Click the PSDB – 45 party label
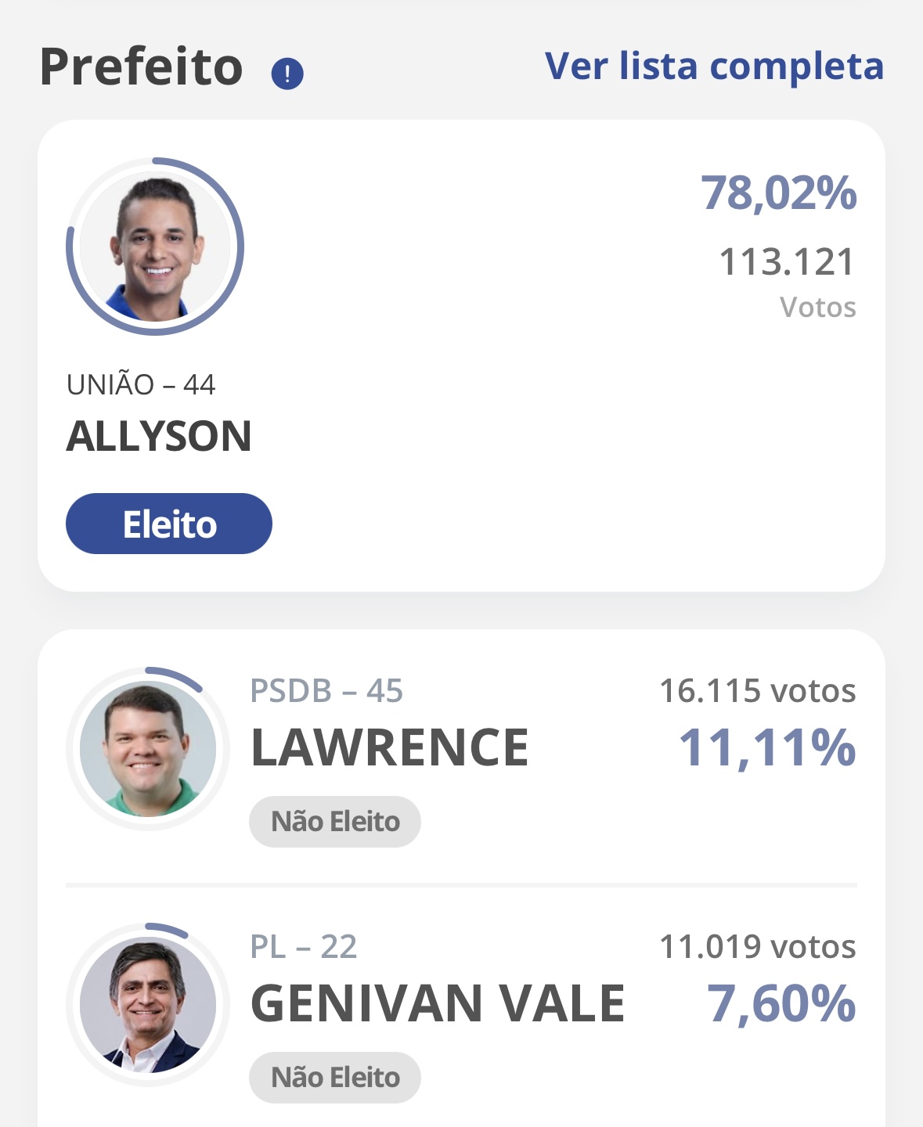Image resolution: width=923 pixels, height=1127 pixels. tap(326, 691)
